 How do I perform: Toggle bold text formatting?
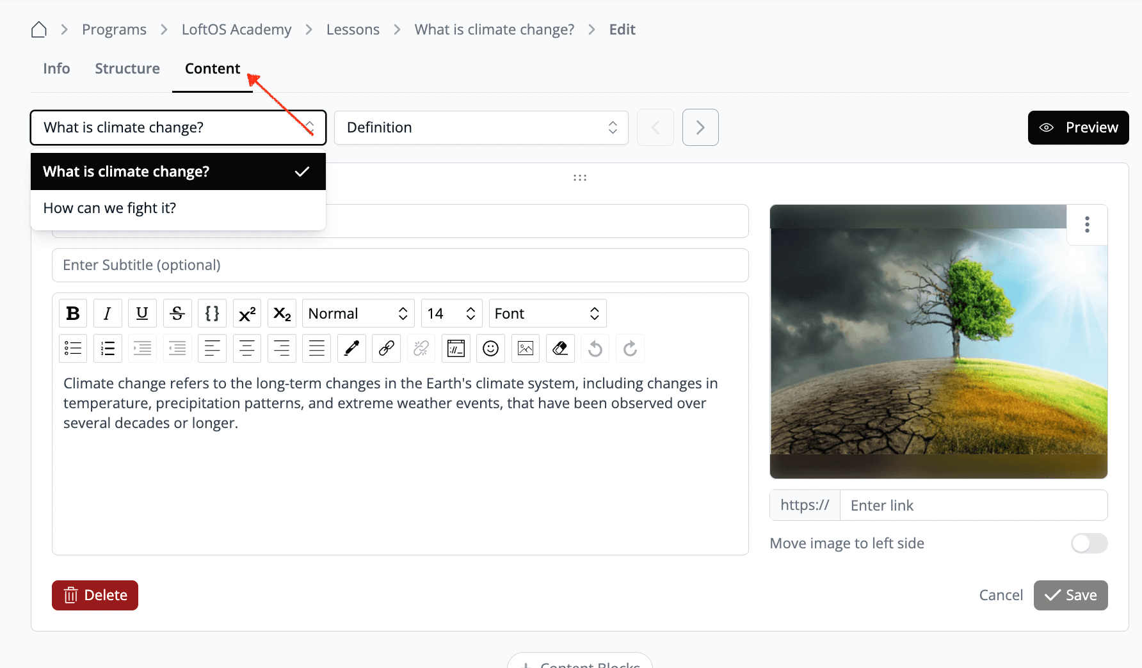(73, 314)
